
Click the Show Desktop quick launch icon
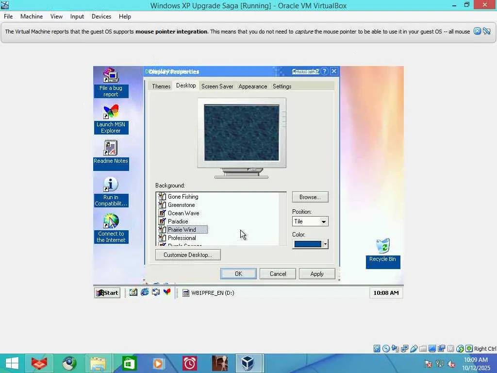(133, 292)
